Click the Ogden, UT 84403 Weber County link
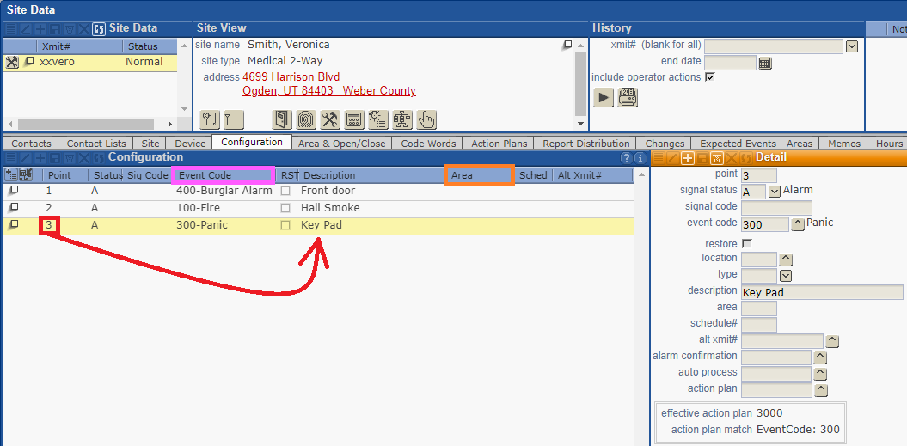The image size is (907, 446). click(328, 91)
